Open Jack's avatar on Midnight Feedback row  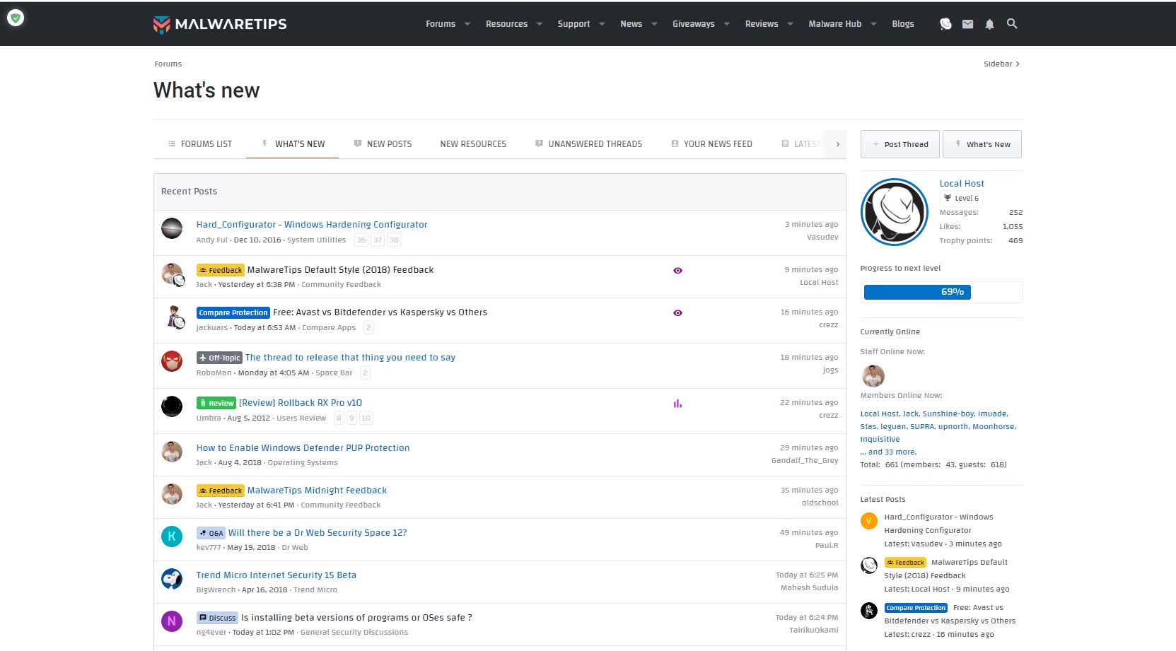(x=172, y=494)
